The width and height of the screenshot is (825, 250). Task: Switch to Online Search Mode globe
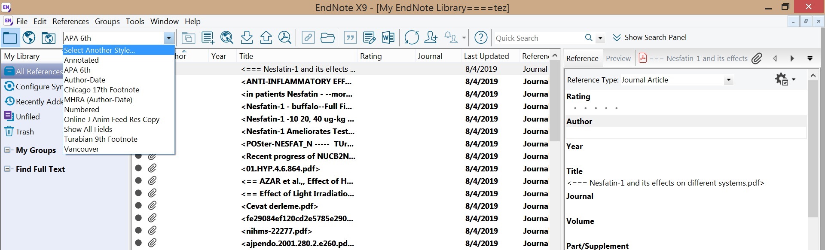click(29, 38)
